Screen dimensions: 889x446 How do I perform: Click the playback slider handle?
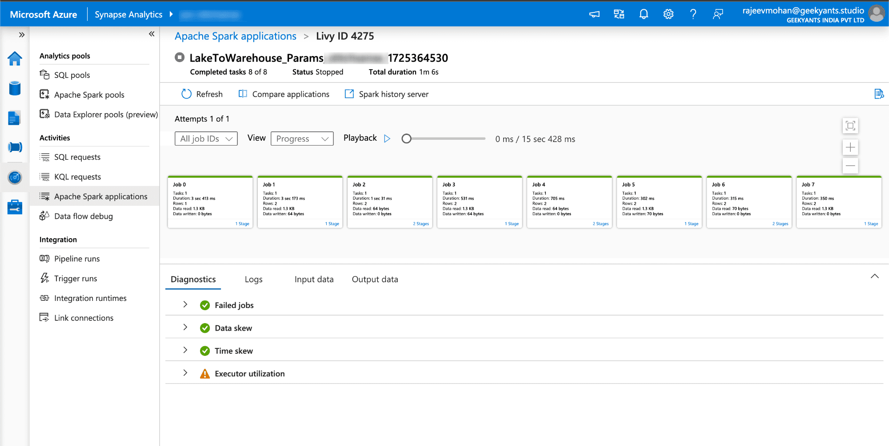pos(406,139)
